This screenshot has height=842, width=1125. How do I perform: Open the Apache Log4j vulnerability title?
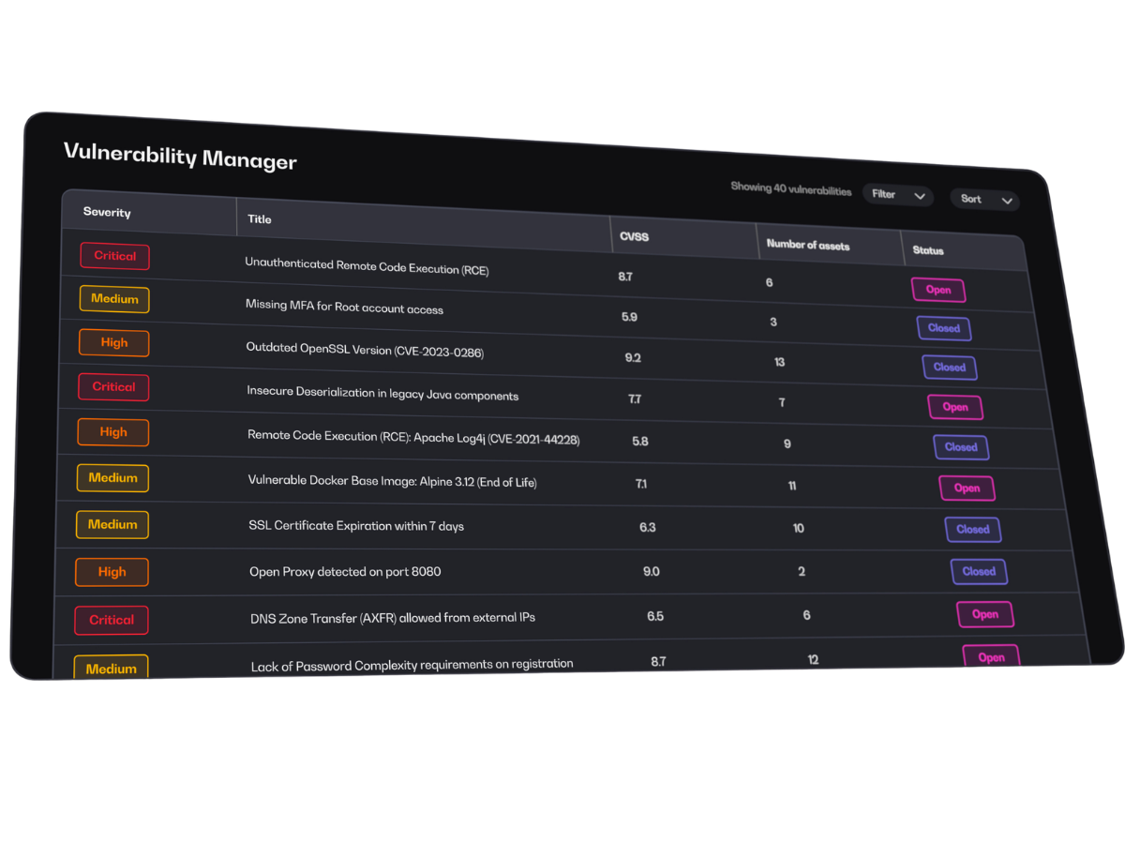(x=413, y=437)
